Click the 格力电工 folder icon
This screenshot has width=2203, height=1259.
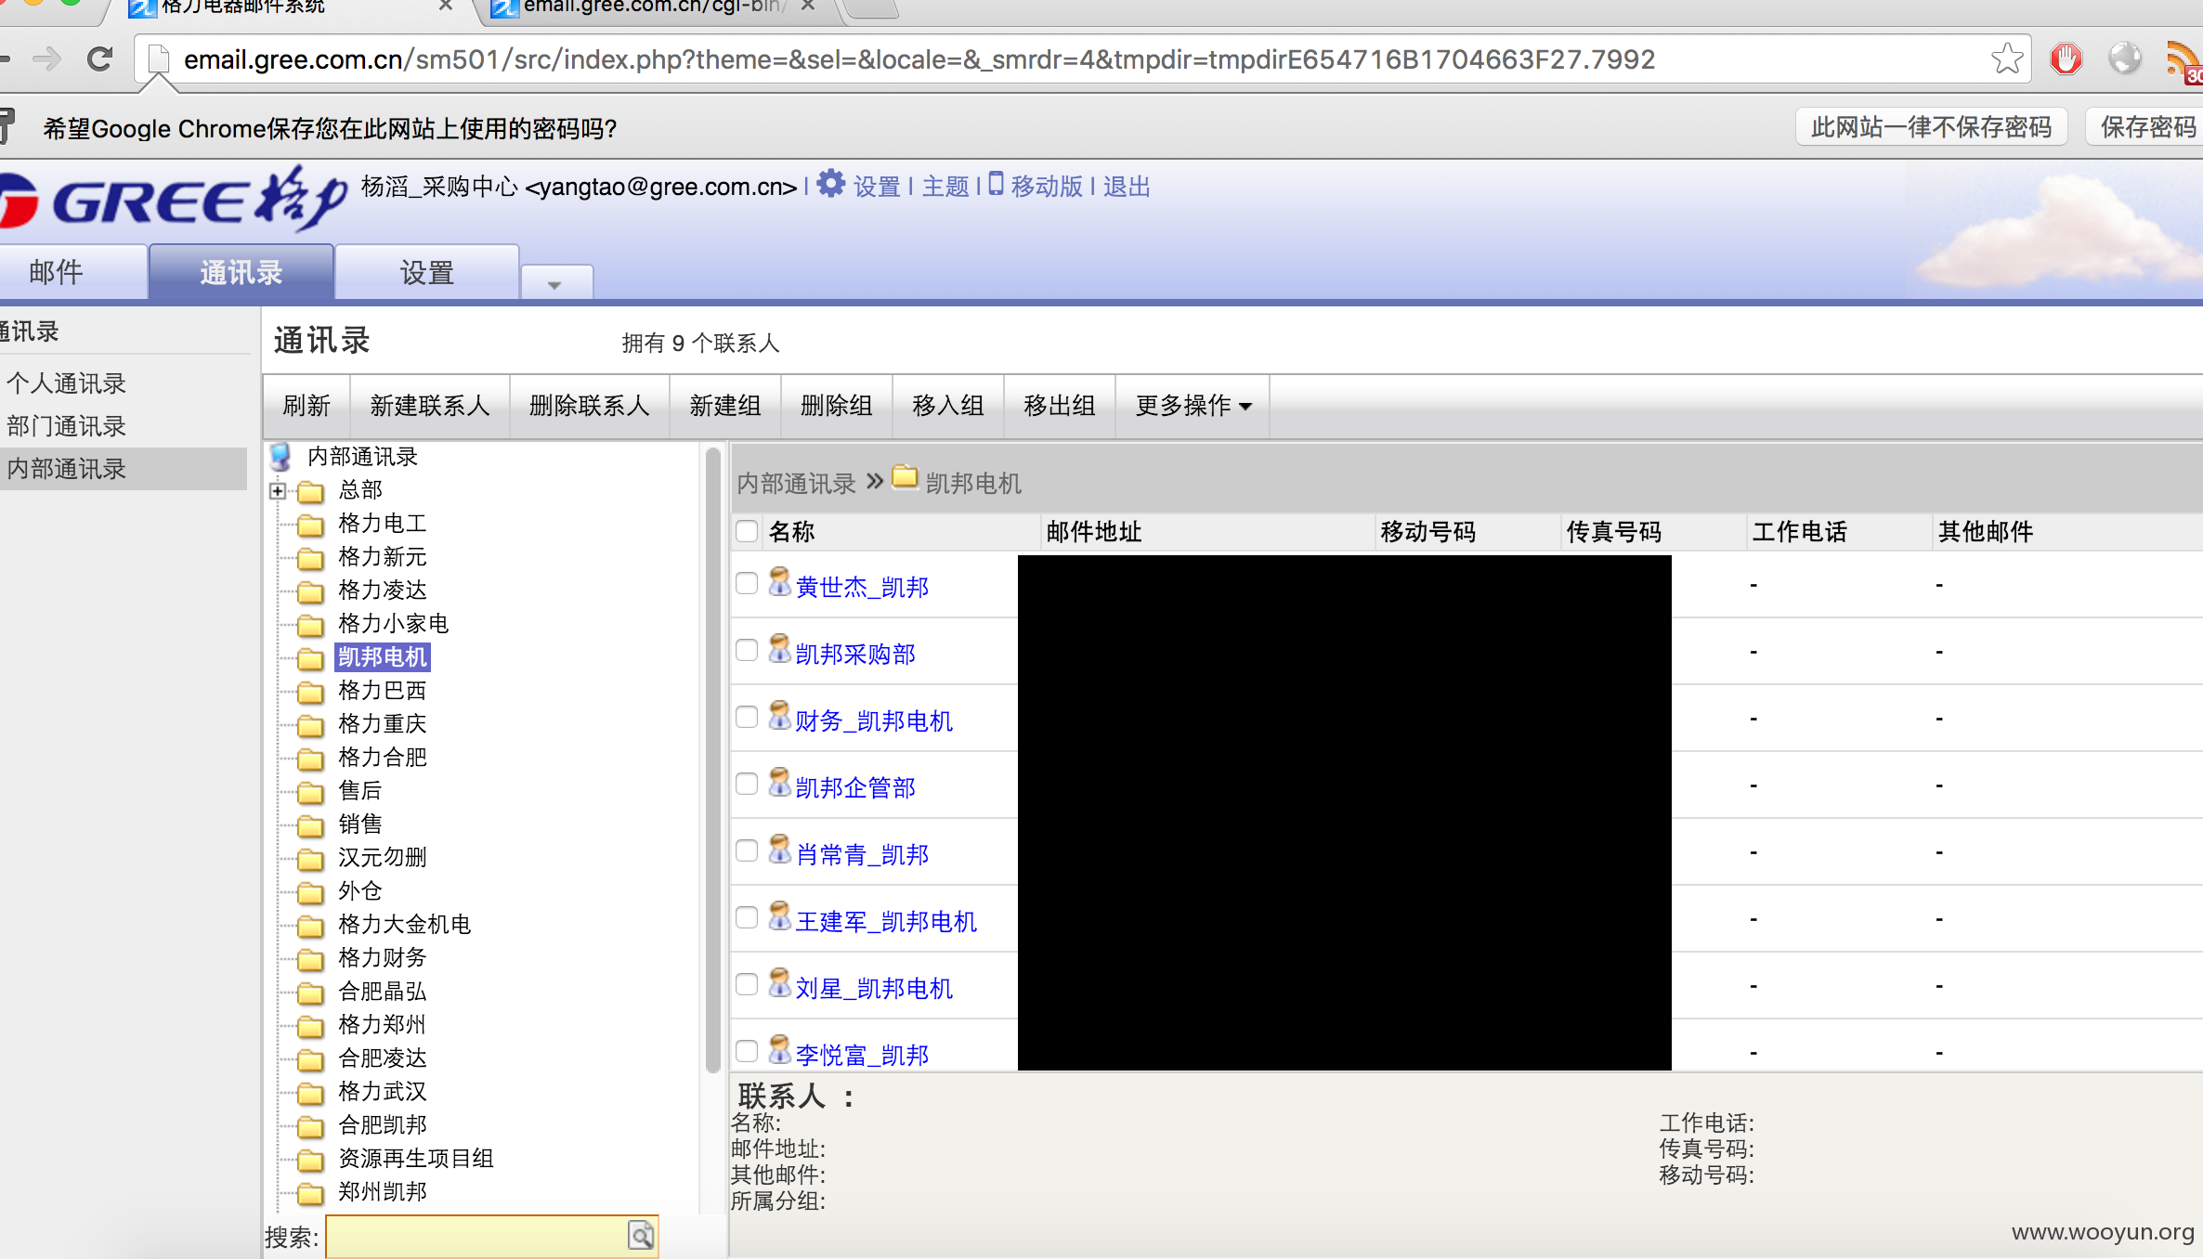tap(310, 526)
